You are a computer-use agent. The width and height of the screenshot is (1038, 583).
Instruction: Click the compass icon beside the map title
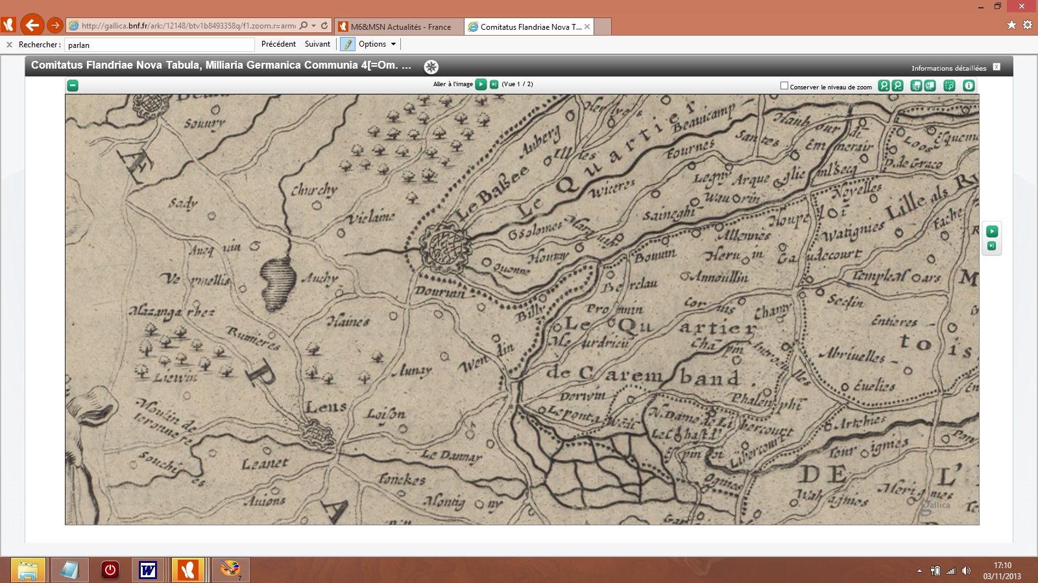click(431, 67)
